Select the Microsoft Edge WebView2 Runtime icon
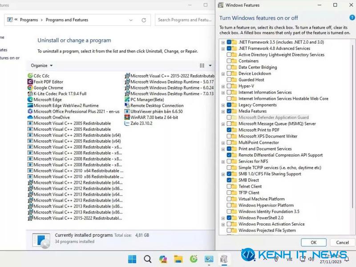Screen dimensions: 356x267 click(30, 105)
